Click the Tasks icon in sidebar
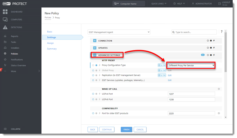 pyautogui.click(x=5, y=42)
